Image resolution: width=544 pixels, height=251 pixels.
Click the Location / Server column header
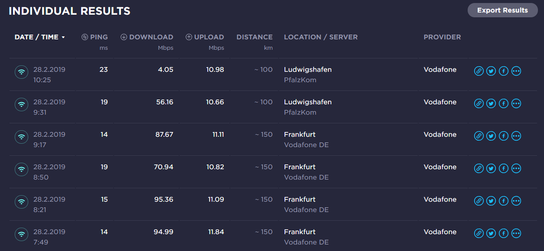coord(321,37)
